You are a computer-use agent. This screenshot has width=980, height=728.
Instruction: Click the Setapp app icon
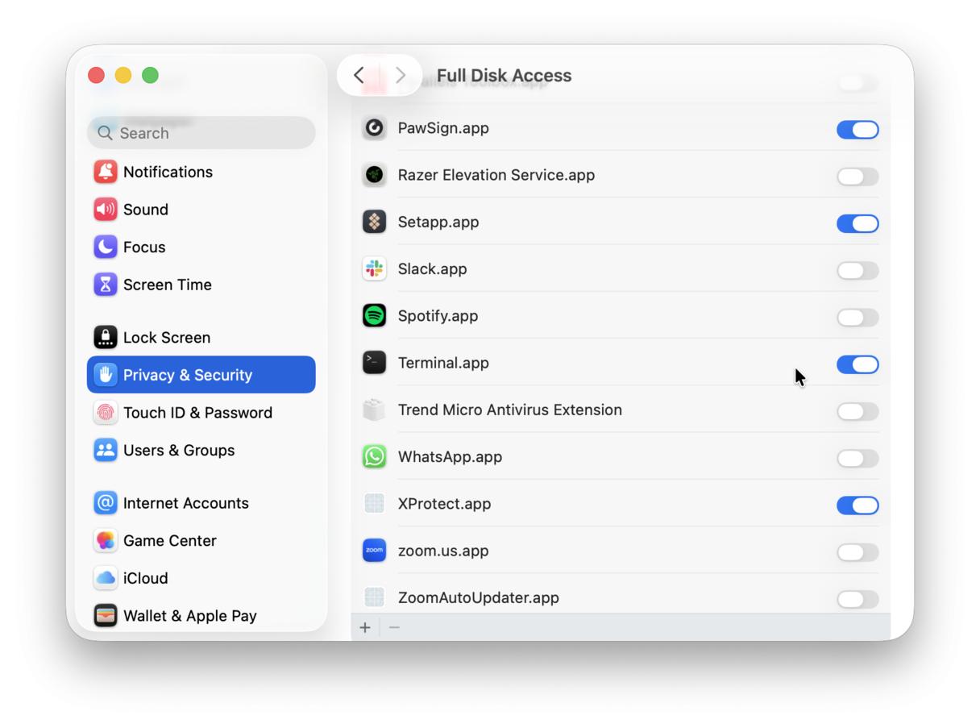(374, 222)
